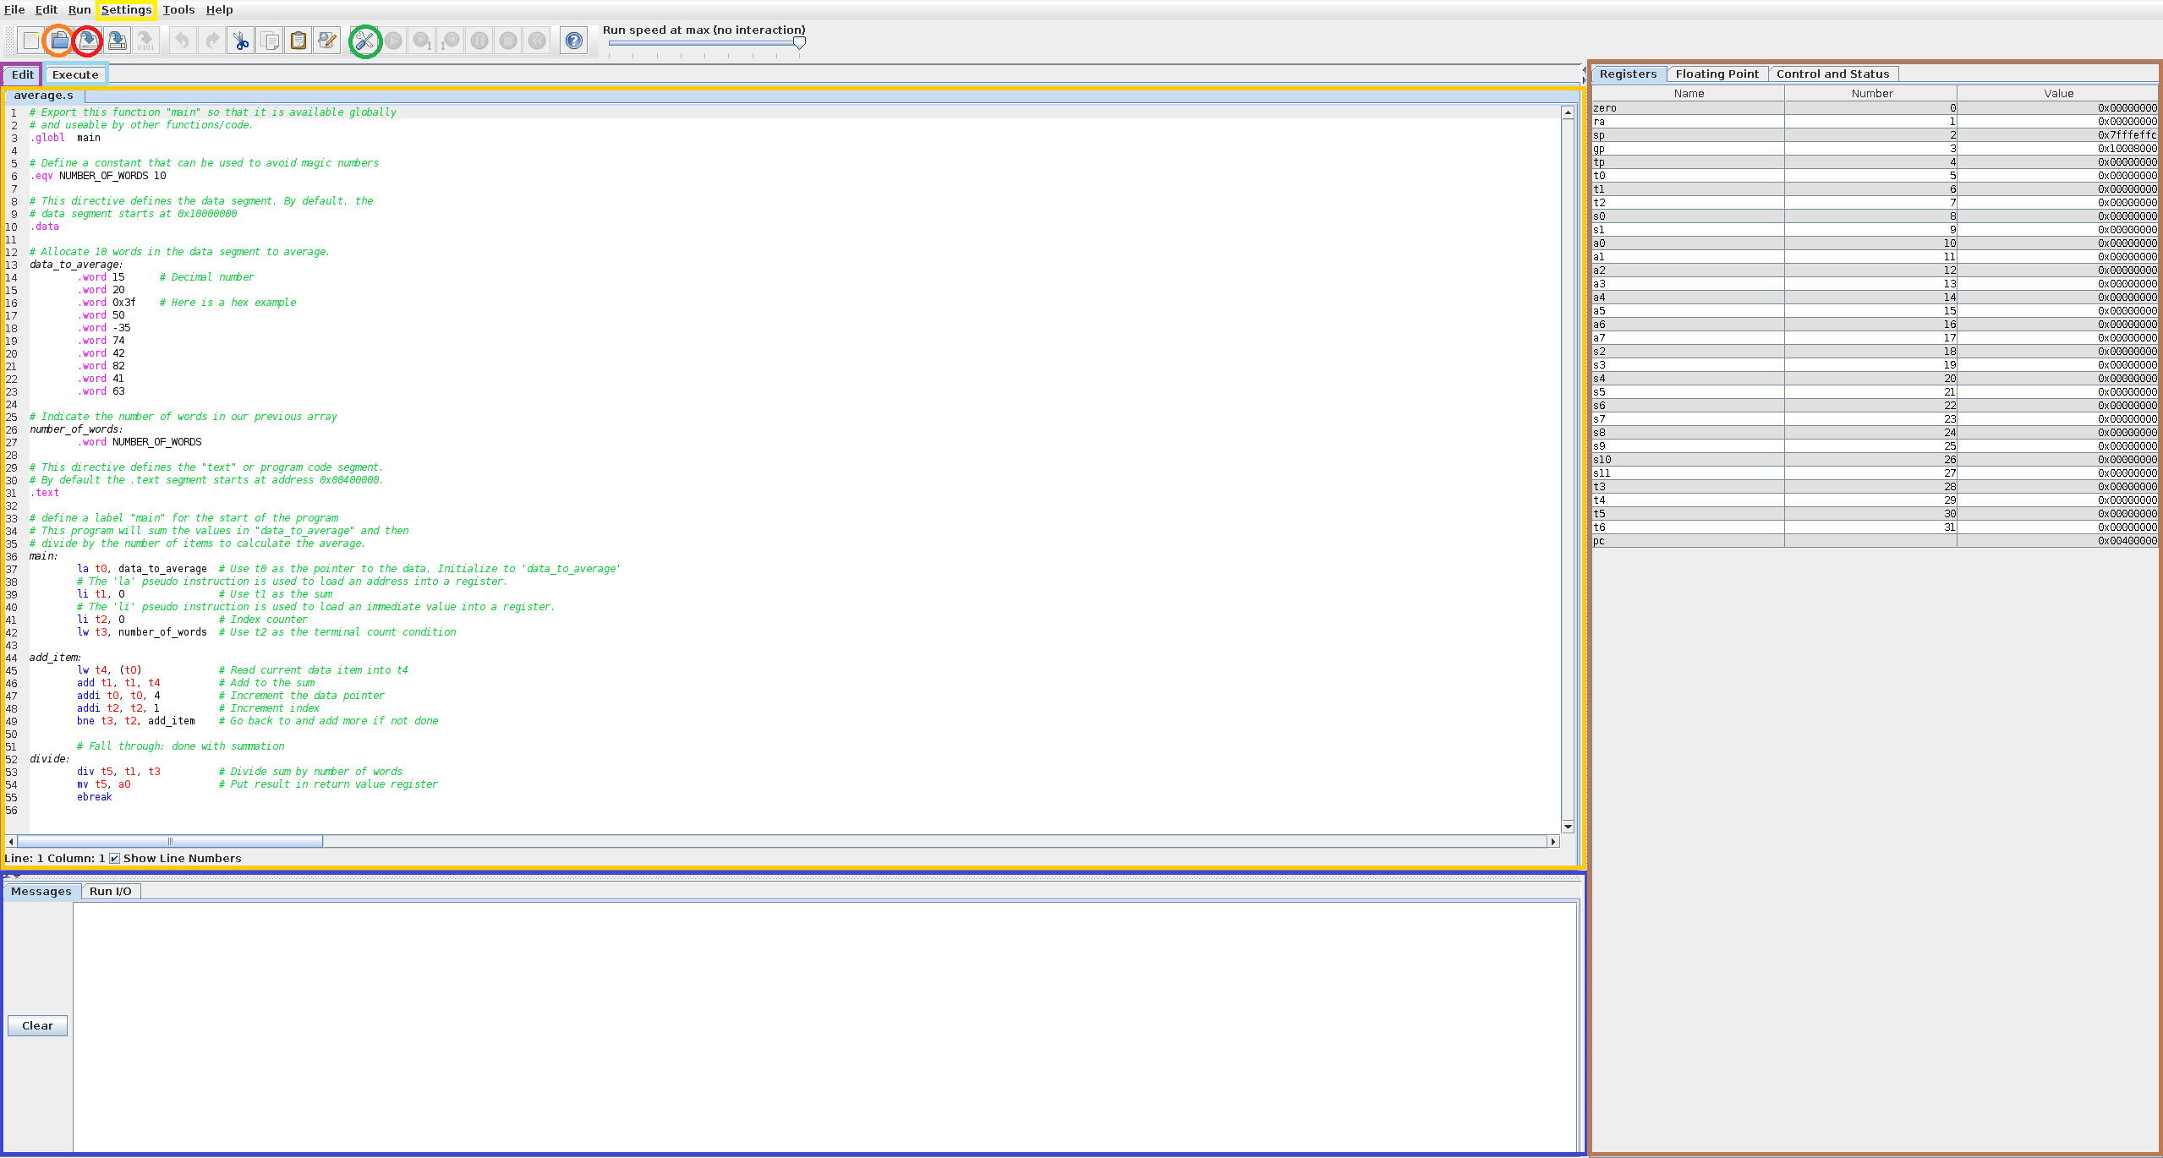Assemble the program with wrench-screwdriver icon
This screenshot has height=1158, width=2163.
pyautogui.click(x=365, y=41)
